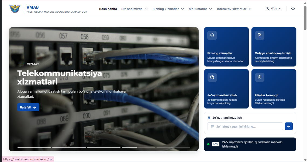Click the Telekommunikatsiya xizmatlari slide heading
307x162 pixels.
tap(60, 78)
